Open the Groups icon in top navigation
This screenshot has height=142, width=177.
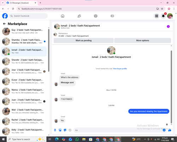(x=96, y=16)
